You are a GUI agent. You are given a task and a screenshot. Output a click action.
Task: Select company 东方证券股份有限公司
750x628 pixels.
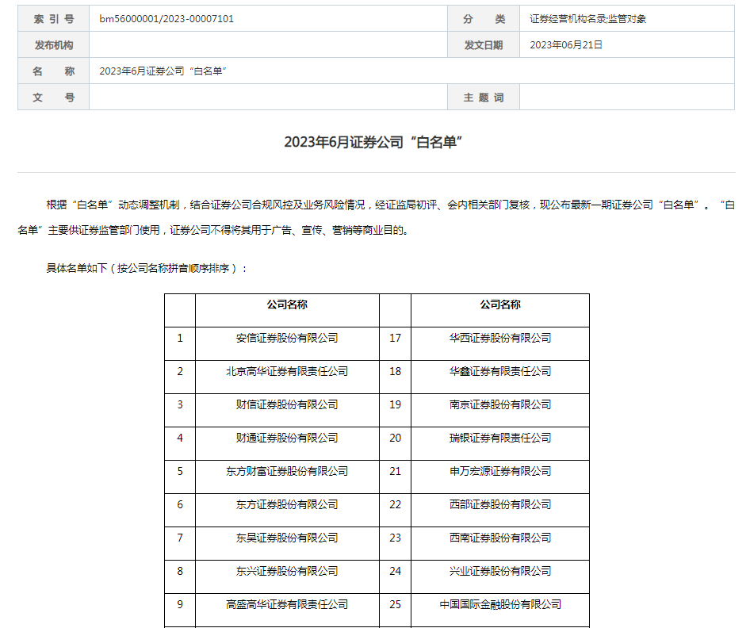(x=287, y=504)
